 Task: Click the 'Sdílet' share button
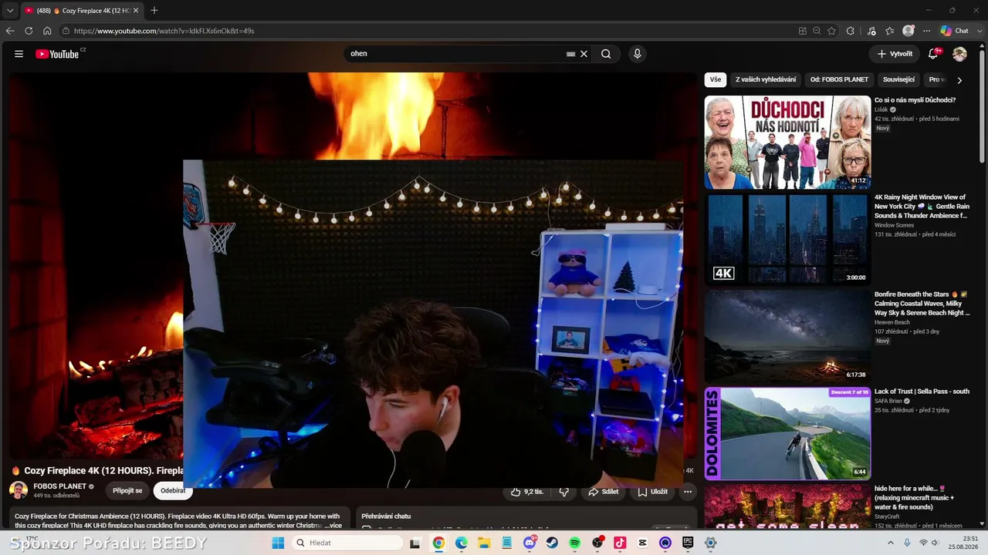pos(603,492)
